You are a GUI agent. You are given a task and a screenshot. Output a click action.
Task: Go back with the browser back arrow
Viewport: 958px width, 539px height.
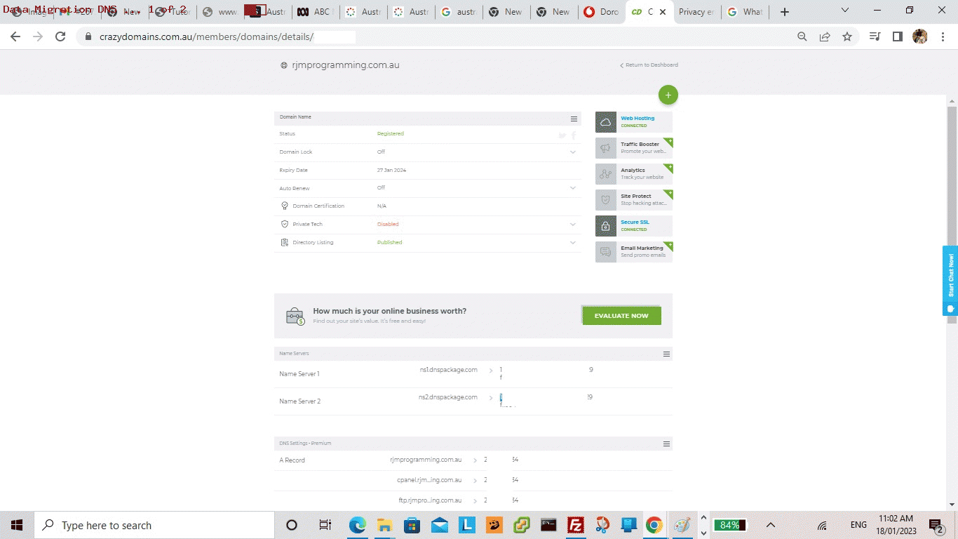[15, 36]
